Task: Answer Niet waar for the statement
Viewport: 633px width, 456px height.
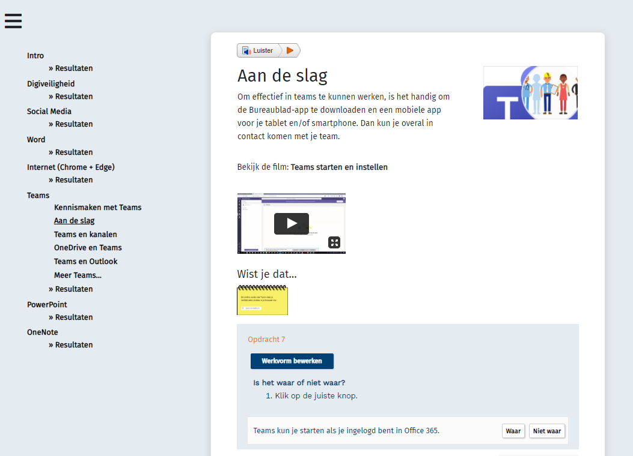Action: pyautogui.click(x=546, y=431)
